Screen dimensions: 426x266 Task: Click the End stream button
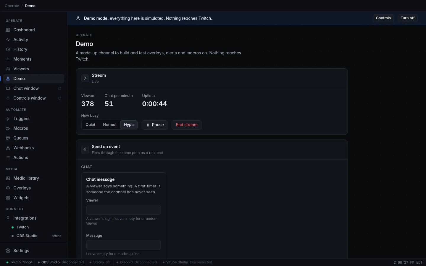[x=187, y=125]
